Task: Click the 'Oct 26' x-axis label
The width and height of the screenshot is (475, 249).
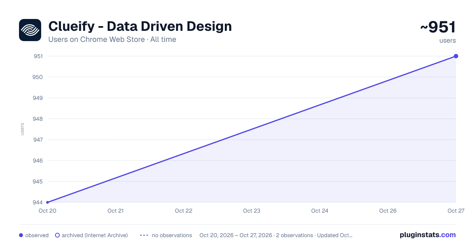Action: pos(388,211)
